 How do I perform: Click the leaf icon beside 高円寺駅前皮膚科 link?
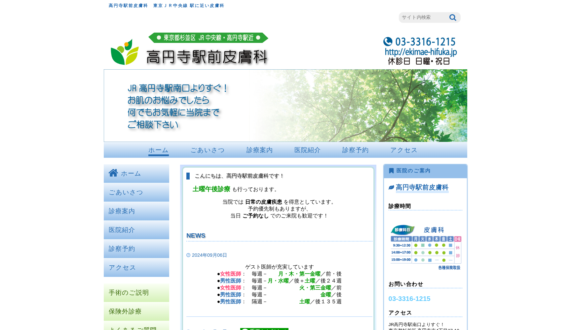tap(391, 187)
